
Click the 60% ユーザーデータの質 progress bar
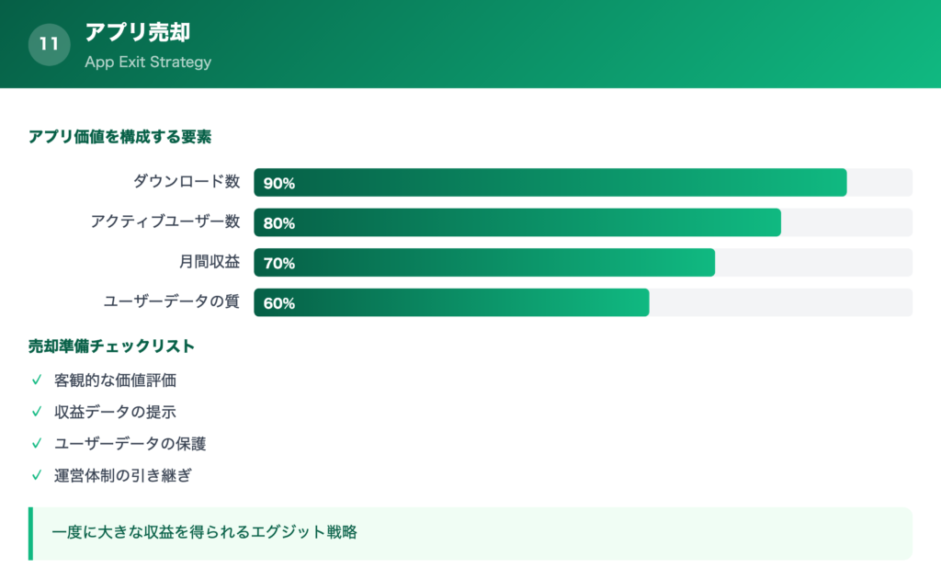(451, 302)
